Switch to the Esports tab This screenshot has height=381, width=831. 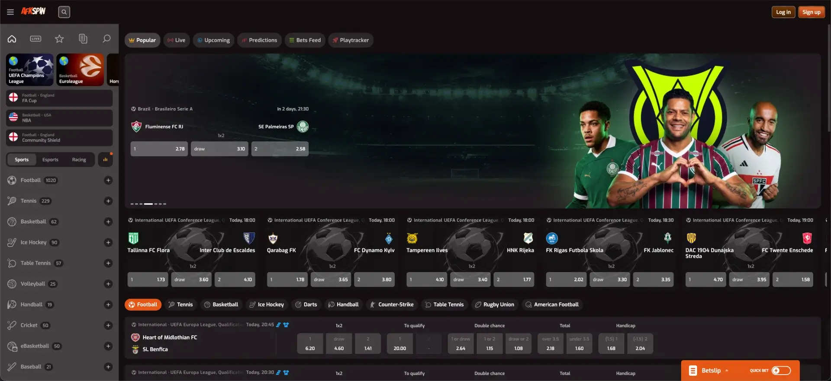pyautogui.click(x=50, y=159)
